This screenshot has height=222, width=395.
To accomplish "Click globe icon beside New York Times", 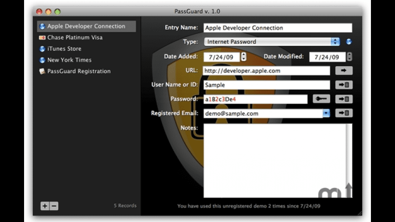I will pos(42,60).
